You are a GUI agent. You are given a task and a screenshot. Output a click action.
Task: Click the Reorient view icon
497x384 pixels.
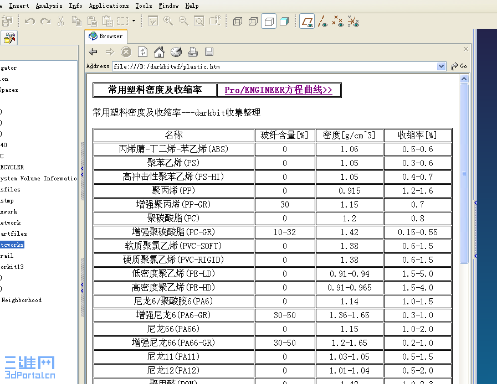point(215,21)
